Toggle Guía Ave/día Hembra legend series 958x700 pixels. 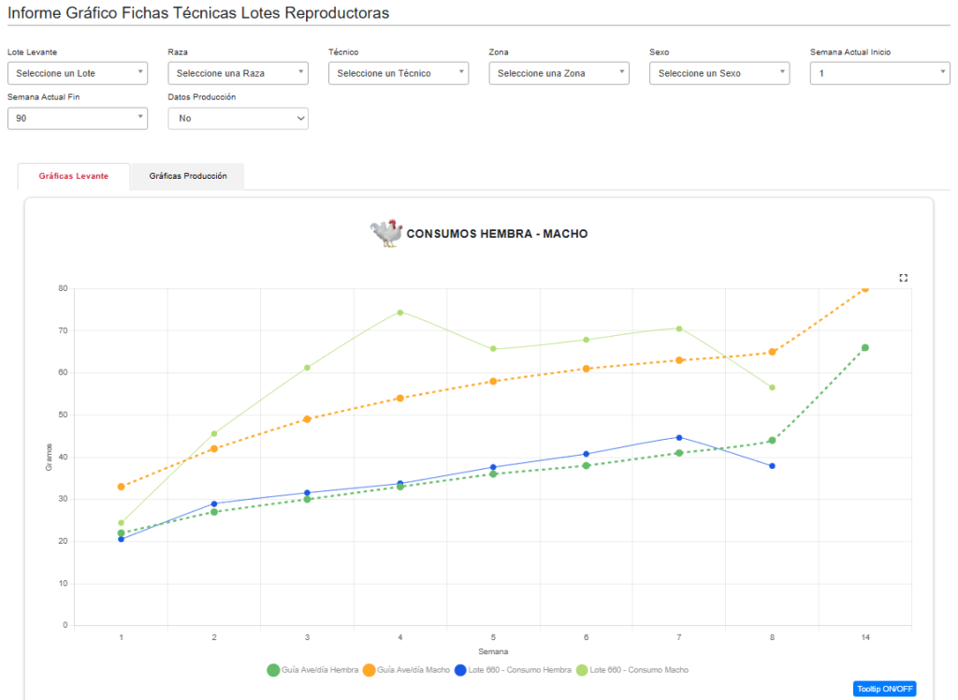tap(312, 670)
